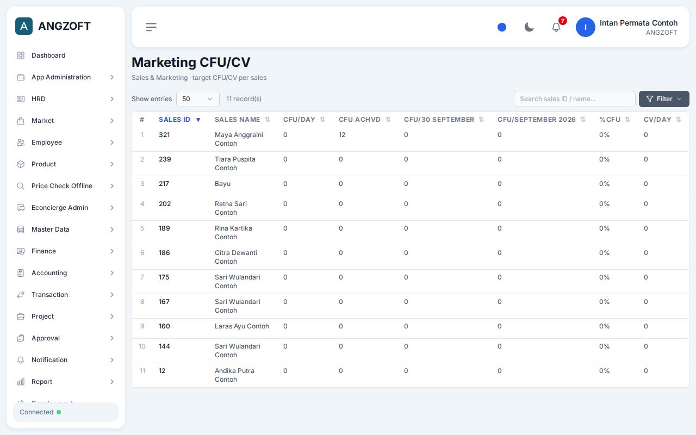Open the Dashboard menu item
This screenshot has height=435, width=696.
[x=66, y=55]
